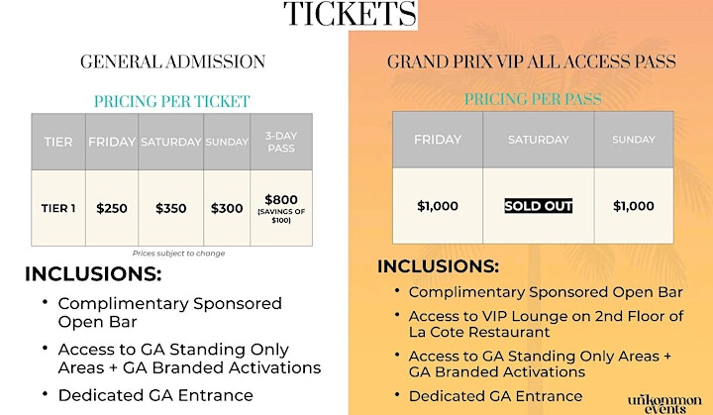Pick the $800 3-Day Pass price
The image size is (713, 415).
(281, 200)
